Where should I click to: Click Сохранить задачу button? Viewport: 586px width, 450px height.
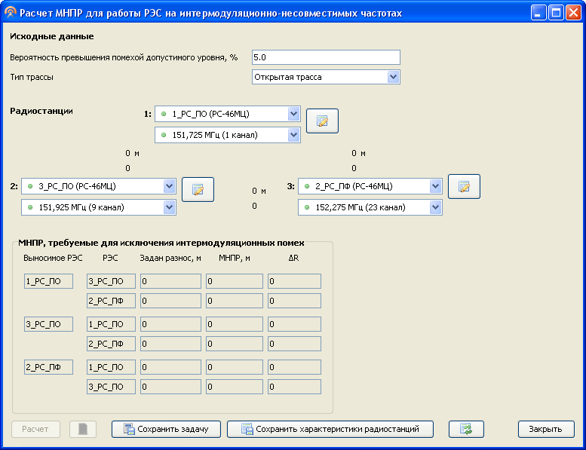167,429
